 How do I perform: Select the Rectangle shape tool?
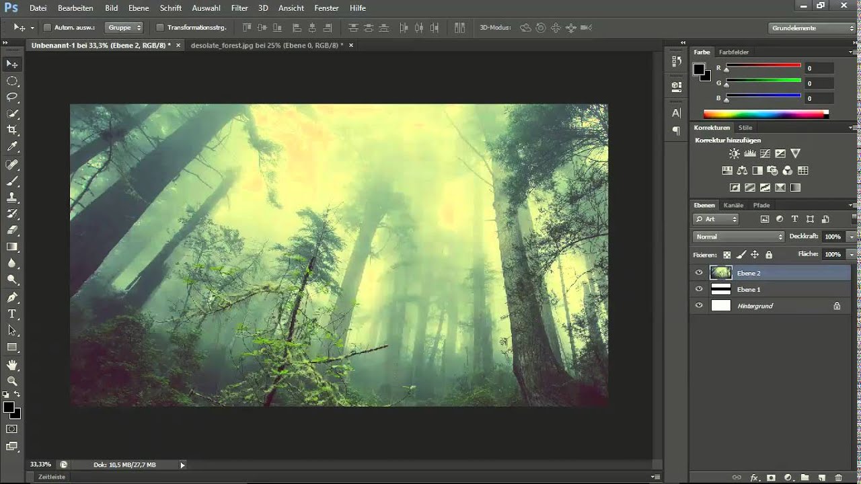point(12,347)
